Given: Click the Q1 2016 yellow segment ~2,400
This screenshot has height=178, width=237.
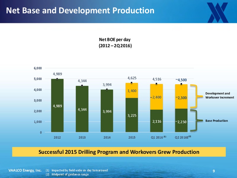Looking at the screenshot, I should point(156,97).
